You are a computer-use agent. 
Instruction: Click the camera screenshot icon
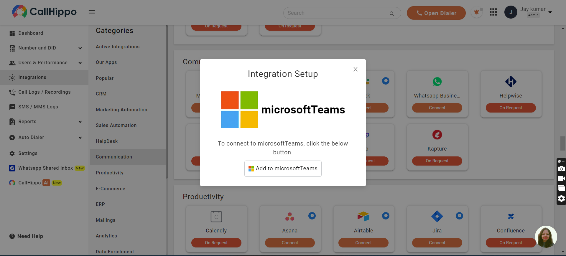561,169
